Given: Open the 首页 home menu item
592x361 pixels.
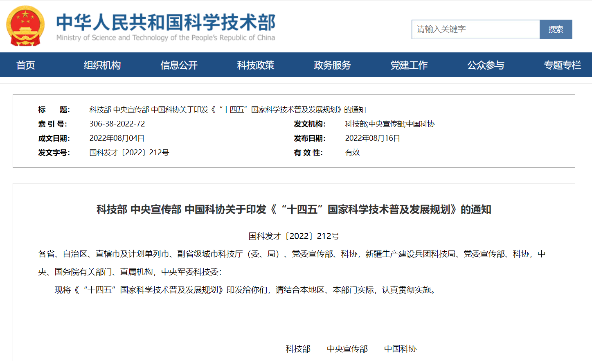Looking at the screenshot, I should (25, 65).
